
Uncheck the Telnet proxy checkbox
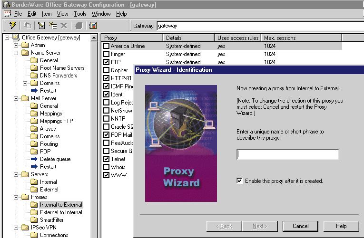[106, 159]
